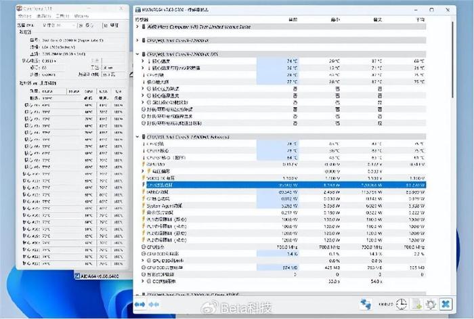Image resolution: width=474 pixels, height=319 pixels.
Task: Expand the 电压偏移 row chevron
Action: [x=143, y=171]
